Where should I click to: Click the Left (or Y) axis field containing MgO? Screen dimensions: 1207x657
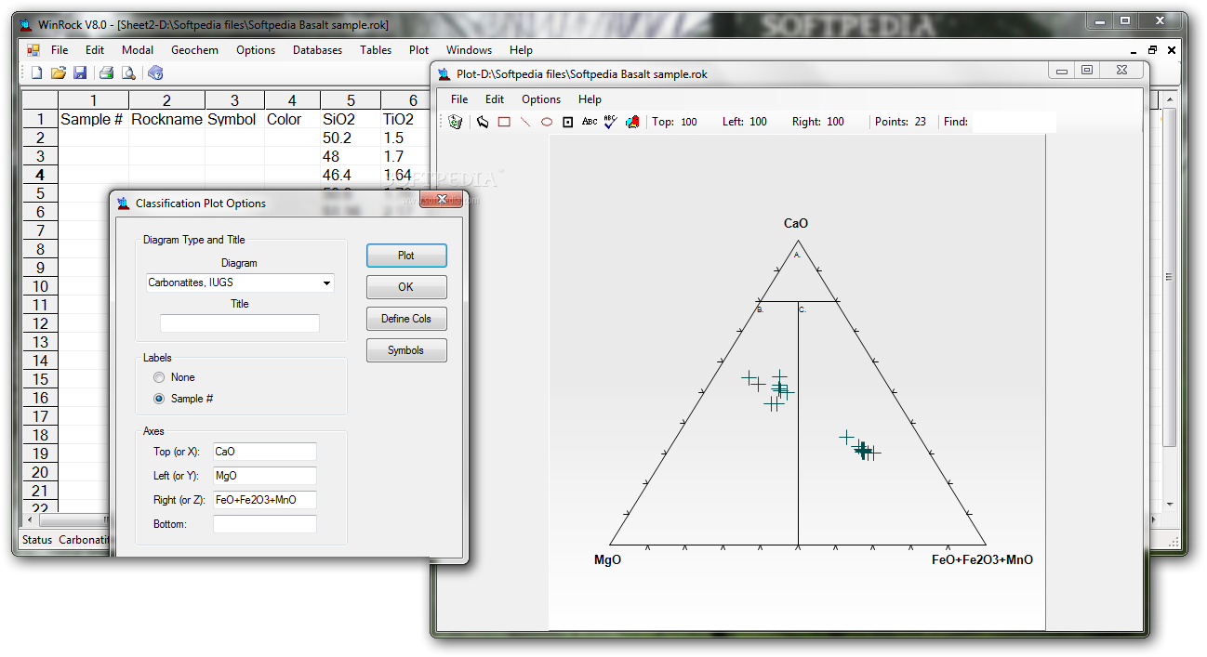265,476
